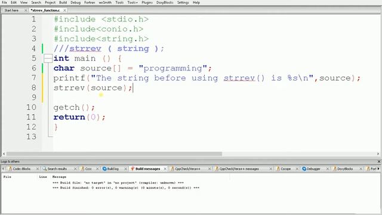
Task: Switch to the Code::Blocks log tab
Action: coord(21,168)
